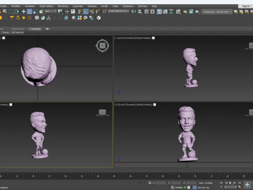Click the current frame number field

pyautogui.click(x=230, y=187)
